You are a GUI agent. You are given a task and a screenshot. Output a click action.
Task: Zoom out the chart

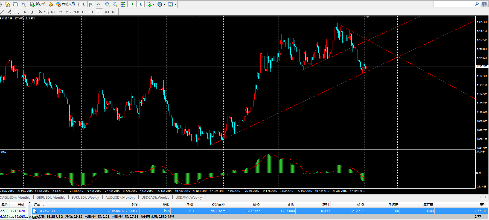tap(115, 4)
